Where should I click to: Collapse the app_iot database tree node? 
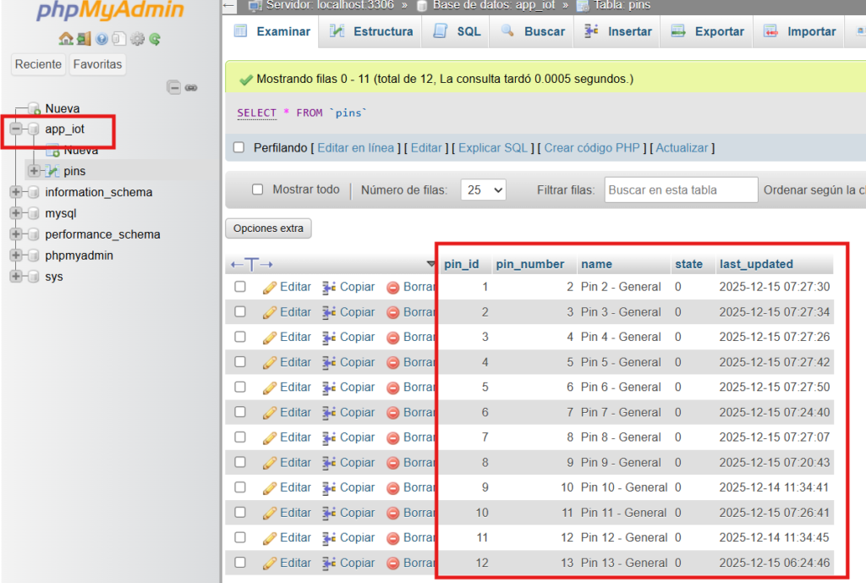click(16, 129)
